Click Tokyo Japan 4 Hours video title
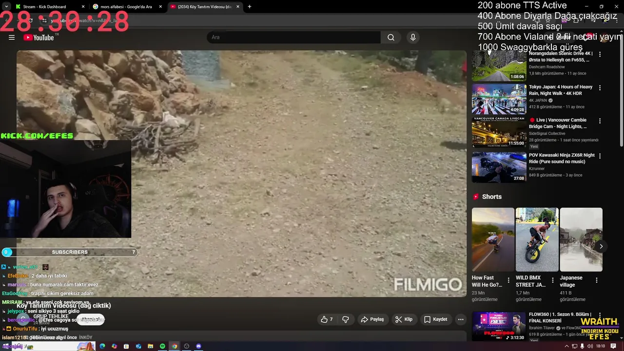This screenshot has height=351, width=624. point(561,90)
